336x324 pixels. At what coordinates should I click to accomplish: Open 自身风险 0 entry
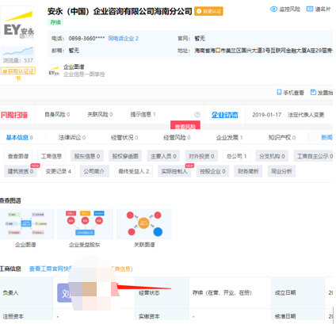tap(57, 114)
